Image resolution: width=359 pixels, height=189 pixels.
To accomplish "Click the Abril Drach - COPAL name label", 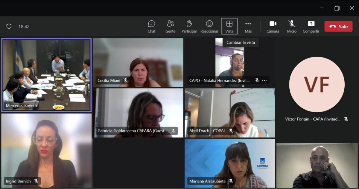I will click(x=207, y=131).
